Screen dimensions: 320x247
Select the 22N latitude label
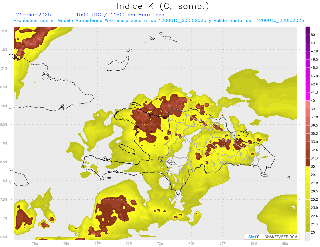4,31
